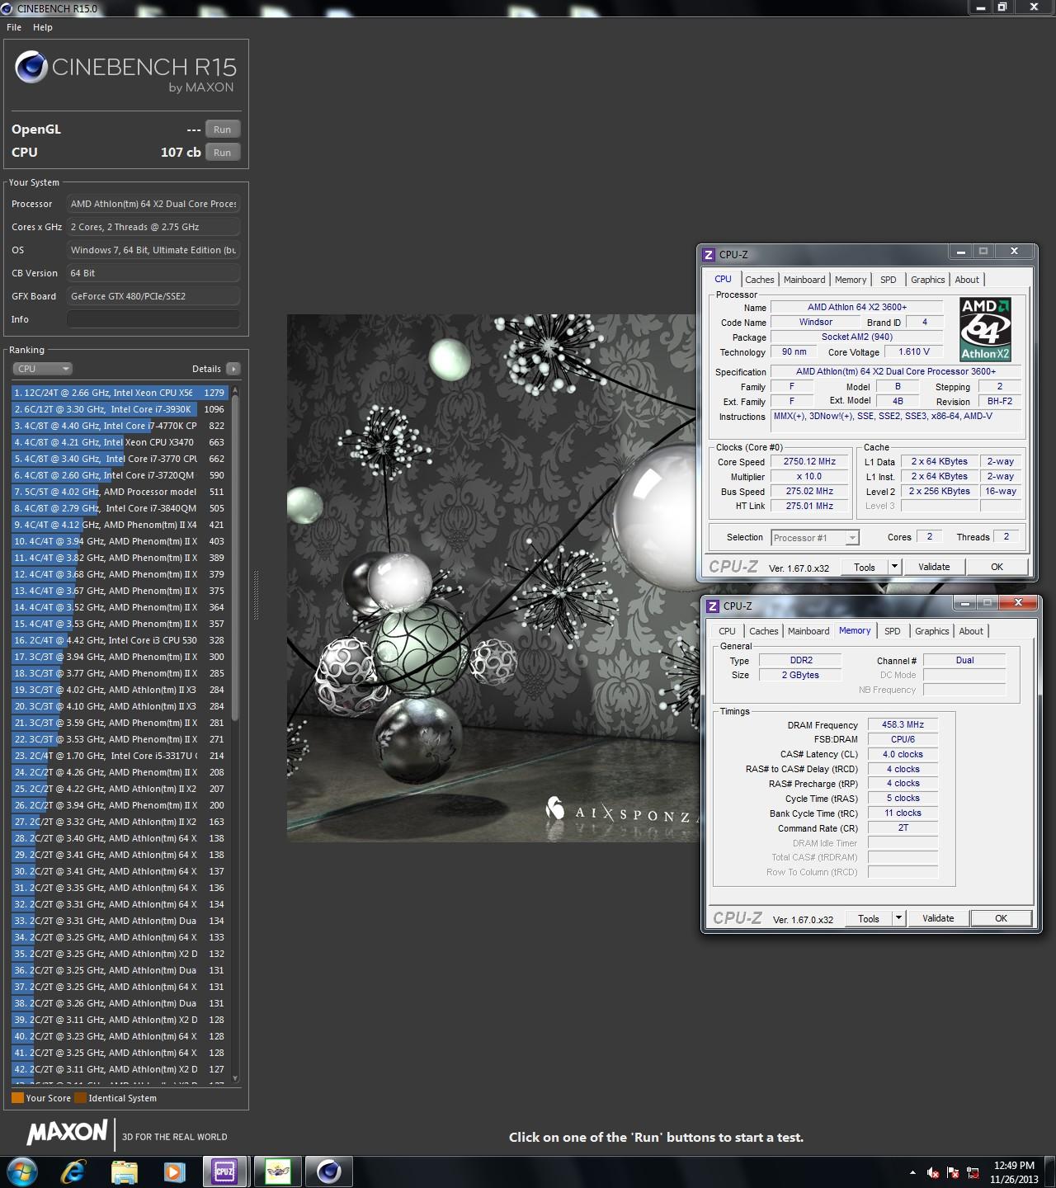This screenshot has height=1188, width=1056.
Task: Open About tab in lower CPU-Z window
Action: point(971,631)
